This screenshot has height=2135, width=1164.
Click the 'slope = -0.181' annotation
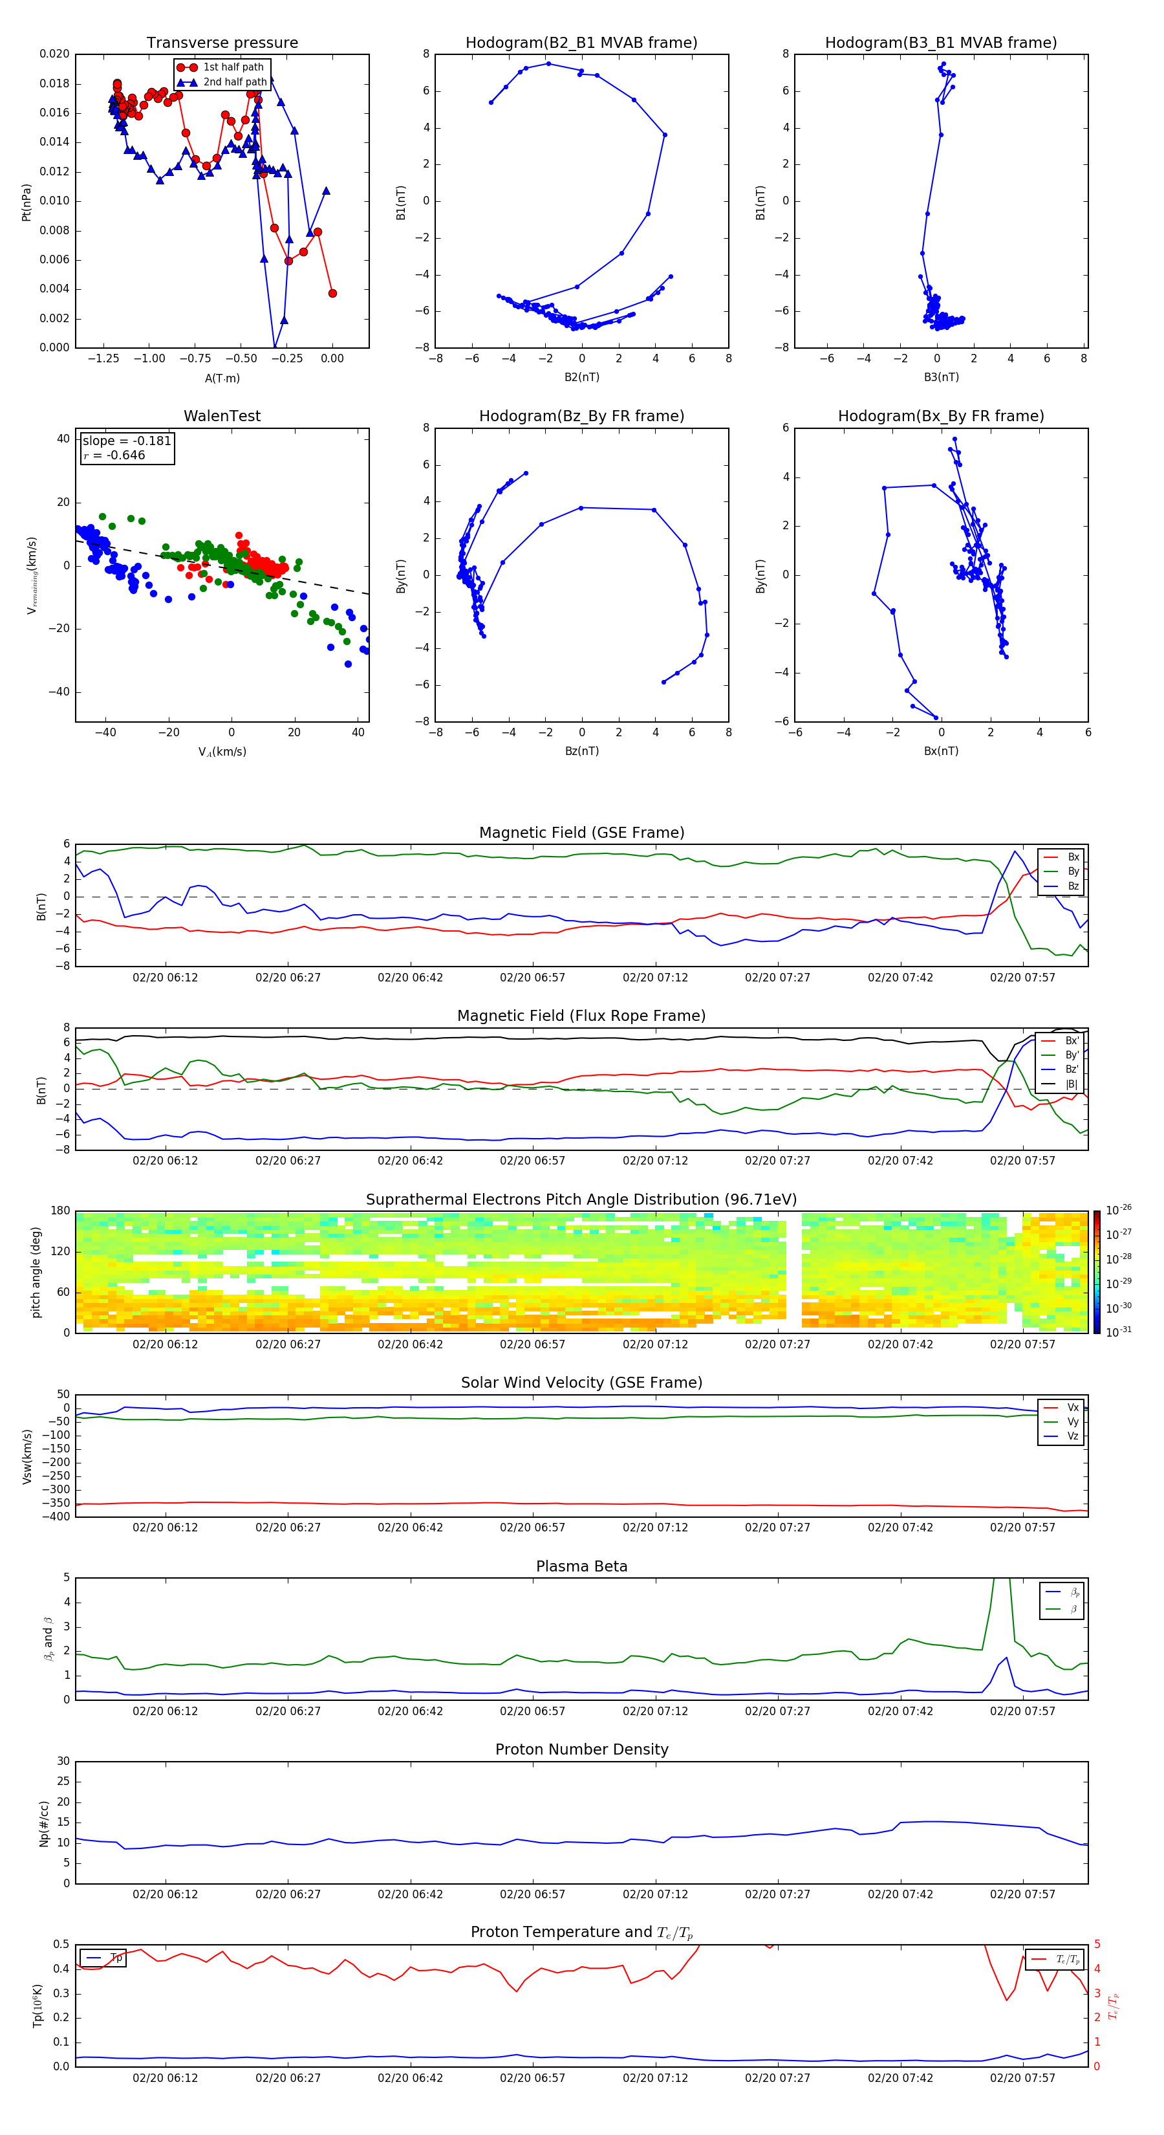127,441
